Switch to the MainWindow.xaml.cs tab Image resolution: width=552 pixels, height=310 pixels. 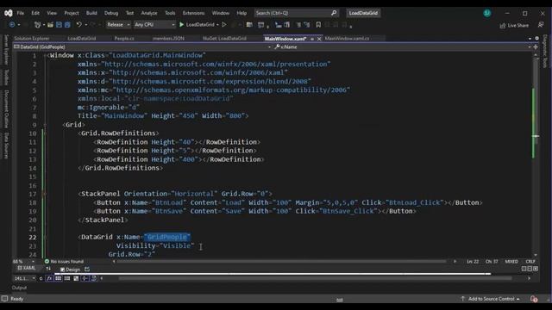[347, 38]
